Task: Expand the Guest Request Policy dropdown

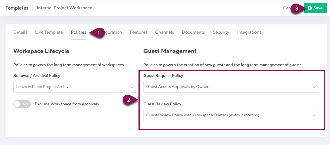Action: coord(231,87)
